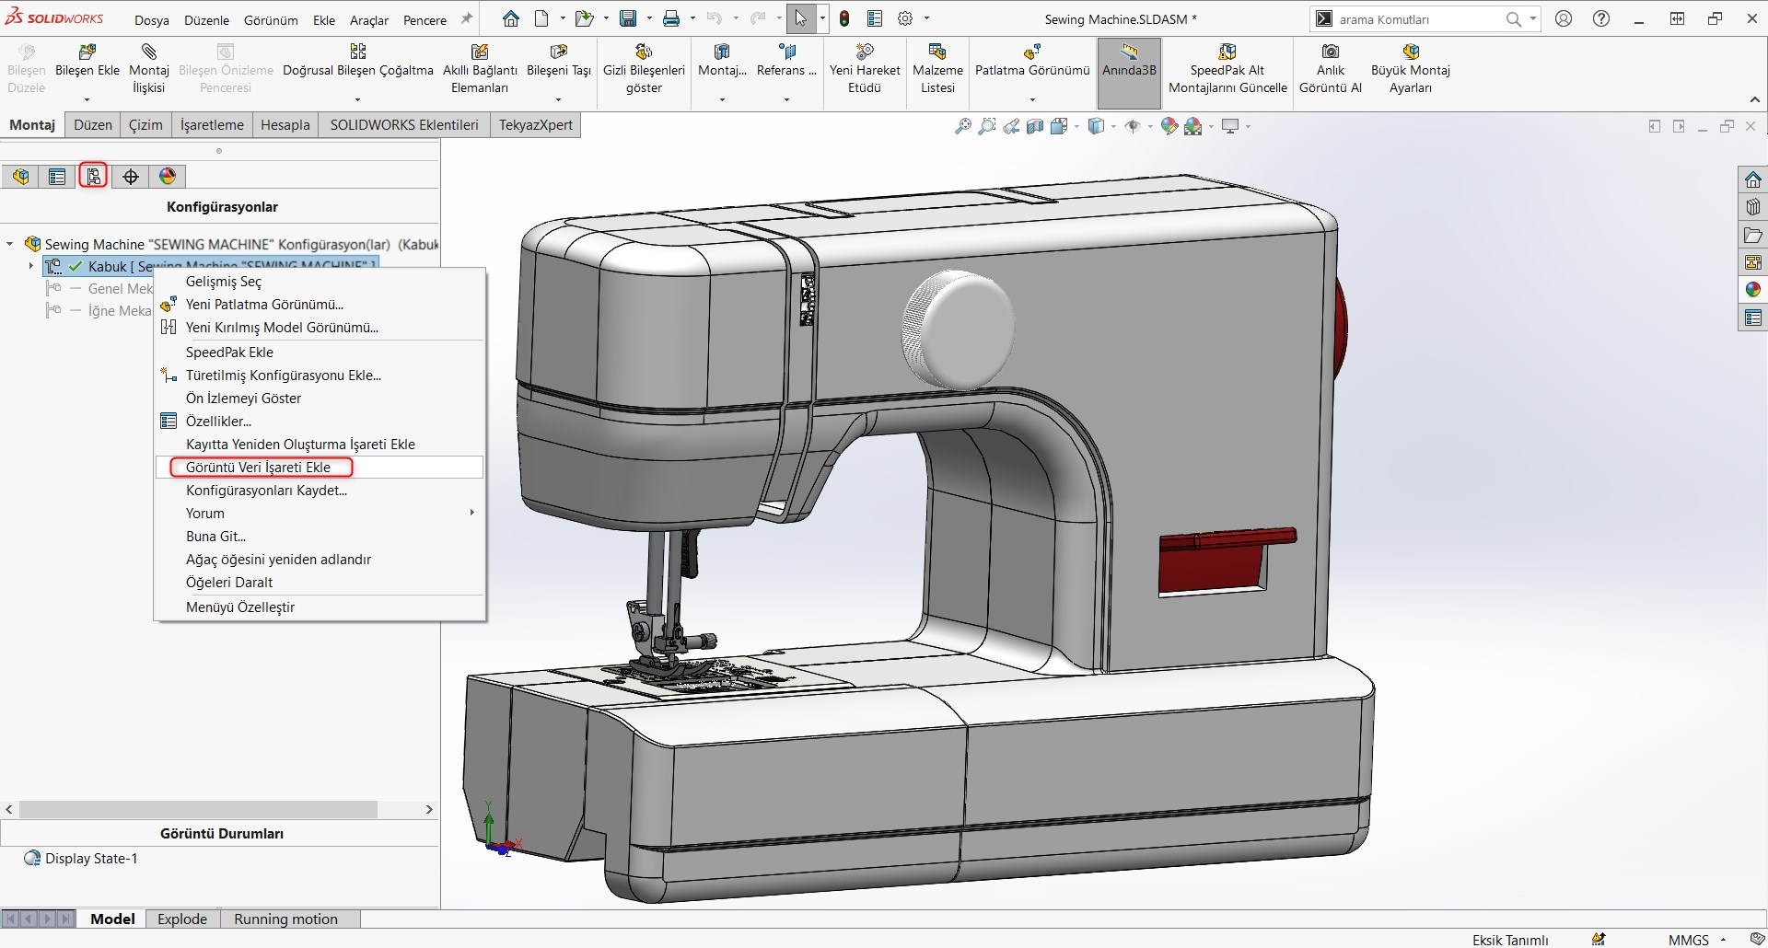Open Montaj İlişkisi tool

pyautogui.click(x=148, y=69)
